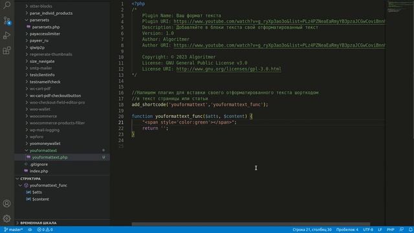Click the errors and warnings counter

(45, 230)
